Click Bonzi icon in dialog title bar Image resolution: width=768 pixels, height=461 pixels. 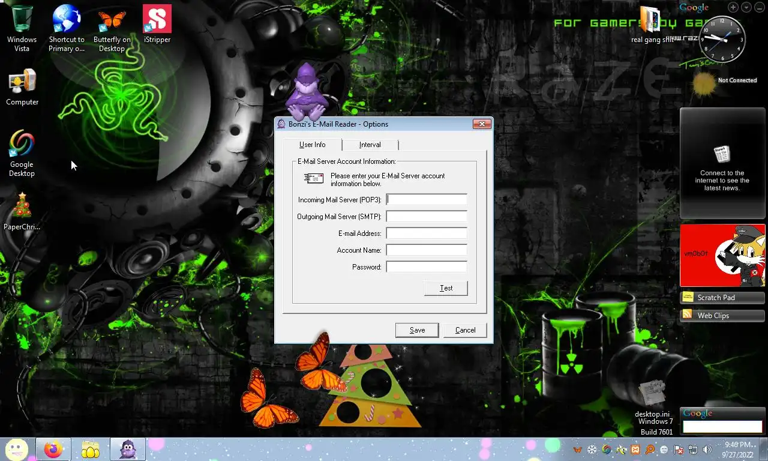(x=281, y=124)
